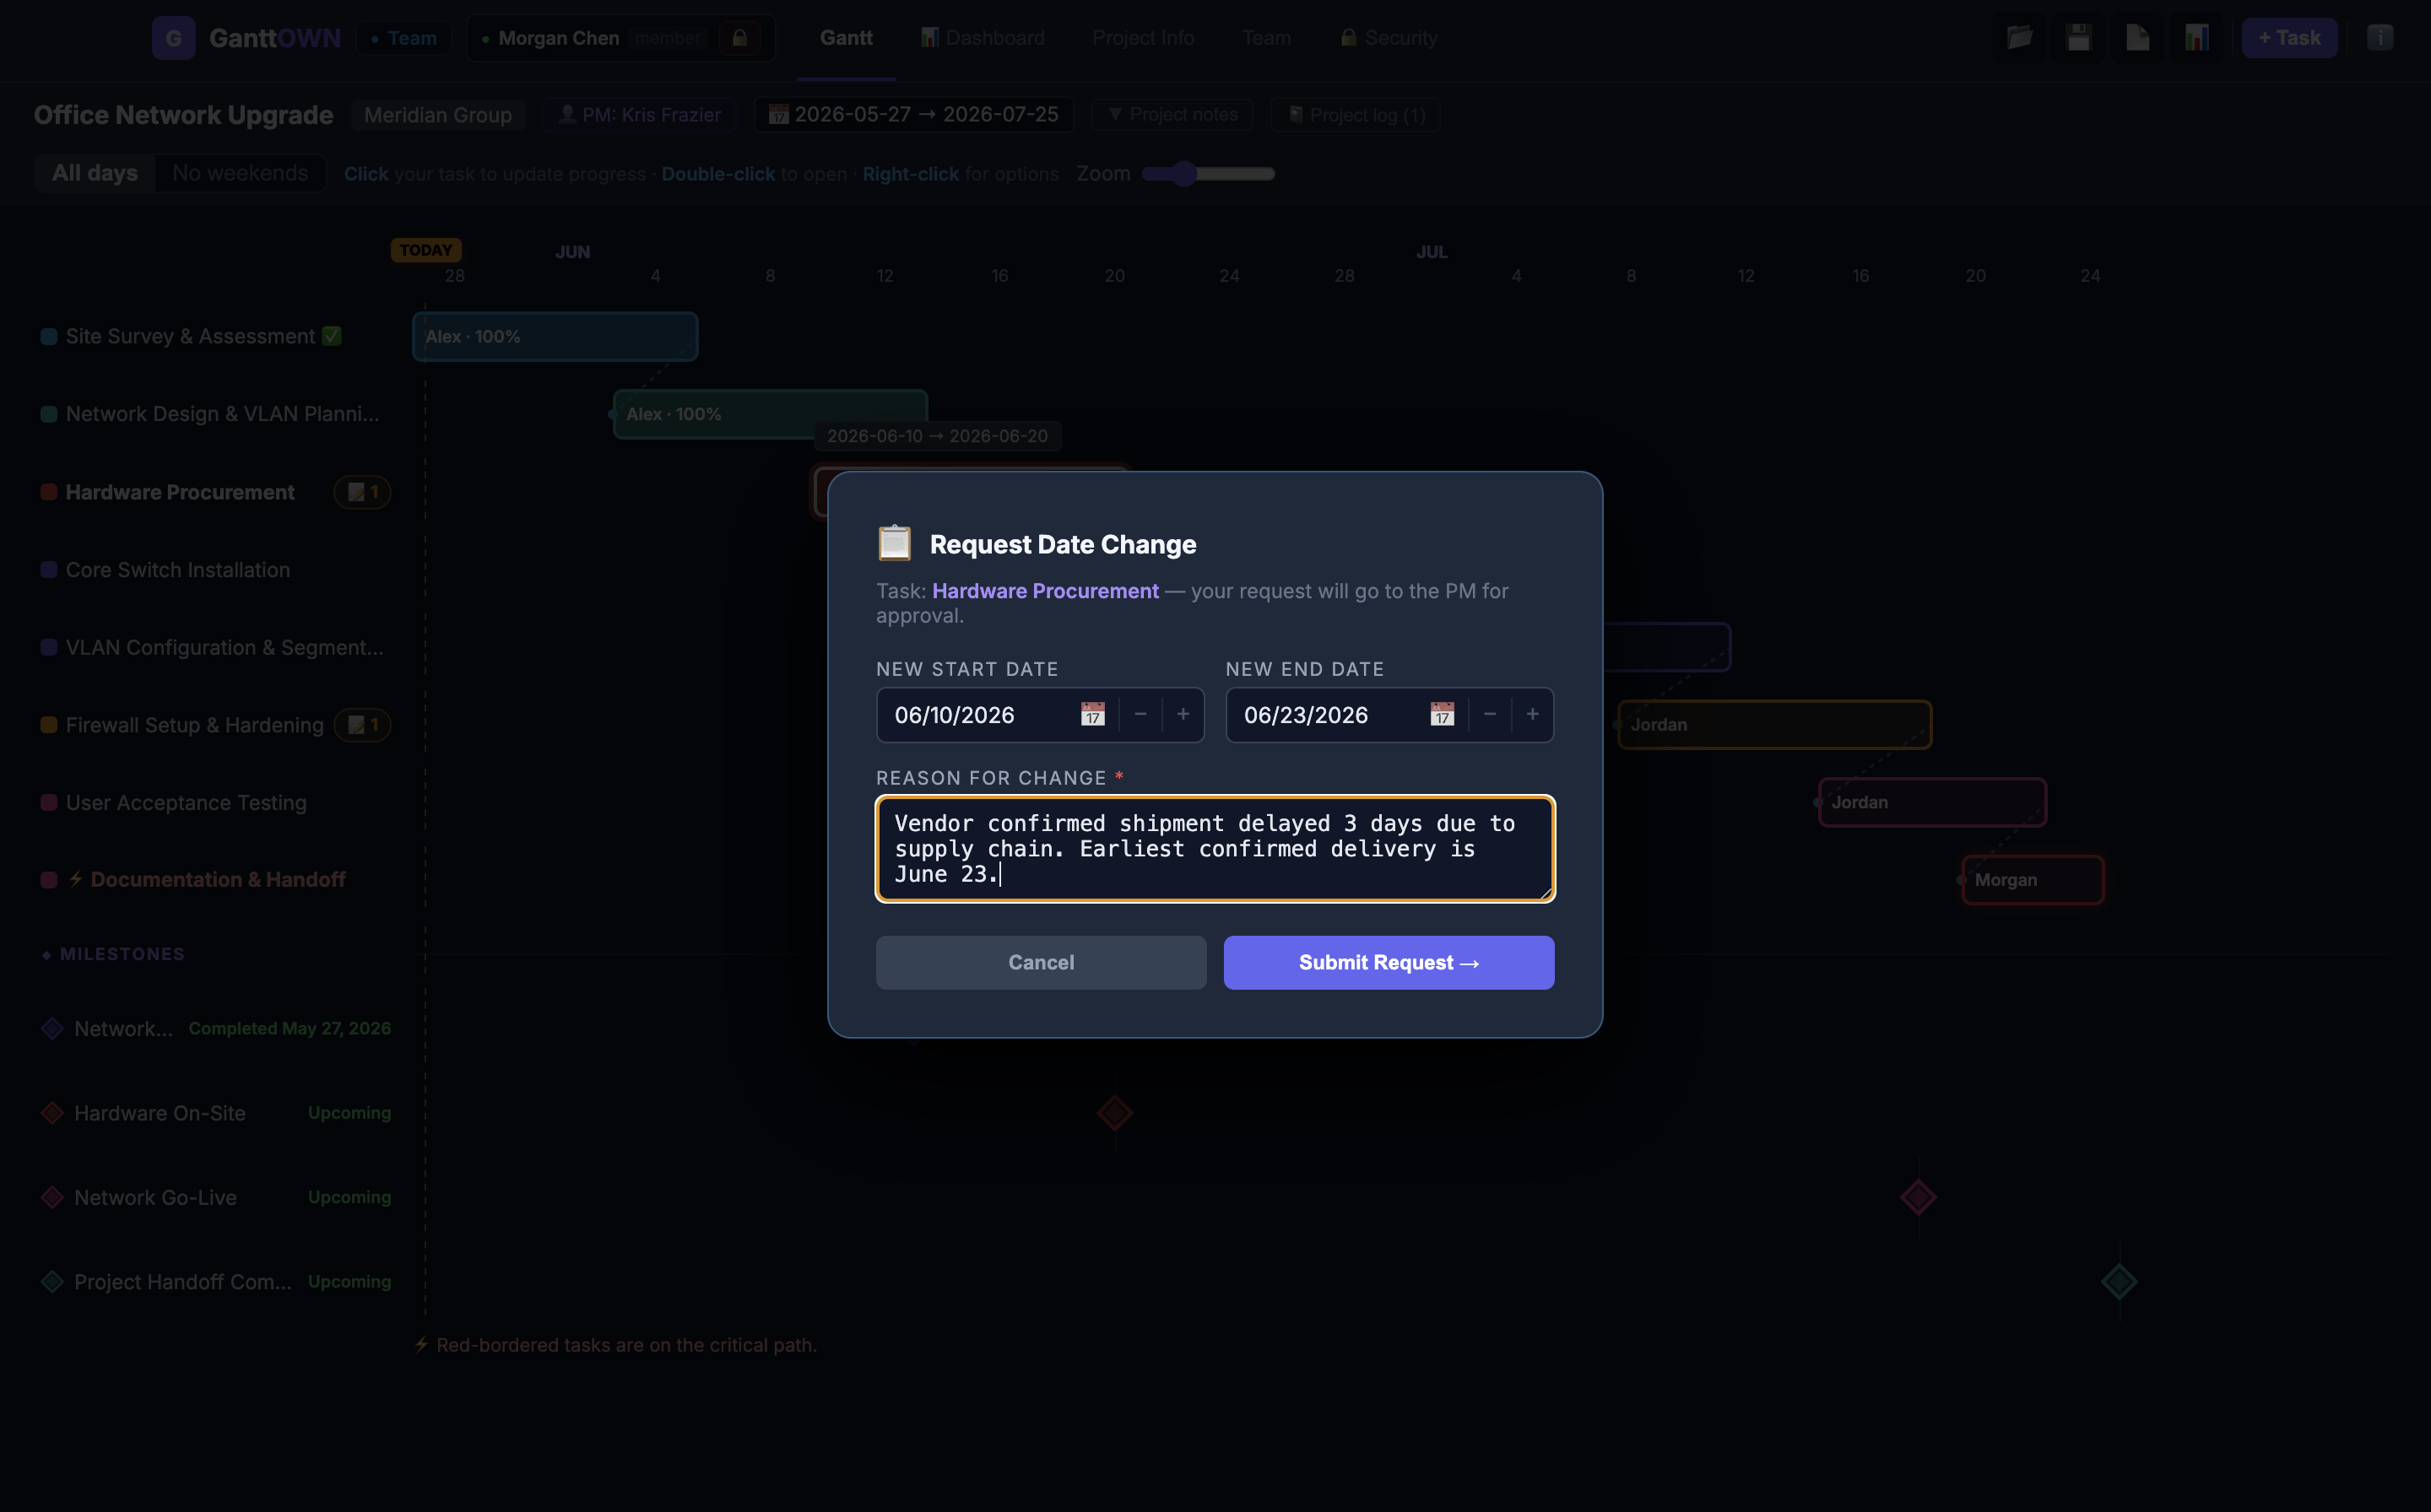Viewport: 2431px width, 1512px height.
Task: Click the PM: Kris Frazier badge
Action: pos(641,115)
